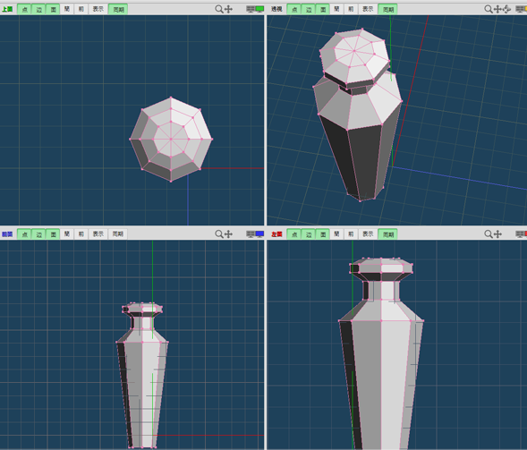This screenshot has height=450, width=527.
Task: Open the 表示 display menu in the top view
Action: point(98,10)
